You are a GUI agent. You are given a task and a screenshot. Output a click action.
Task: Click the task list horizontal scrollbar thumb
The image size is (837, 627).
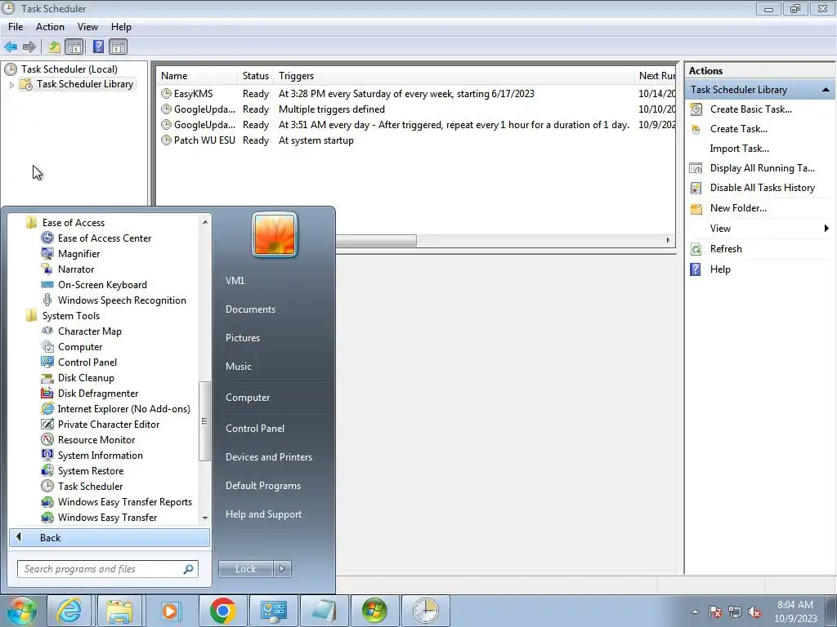click(x=376, y=241)
